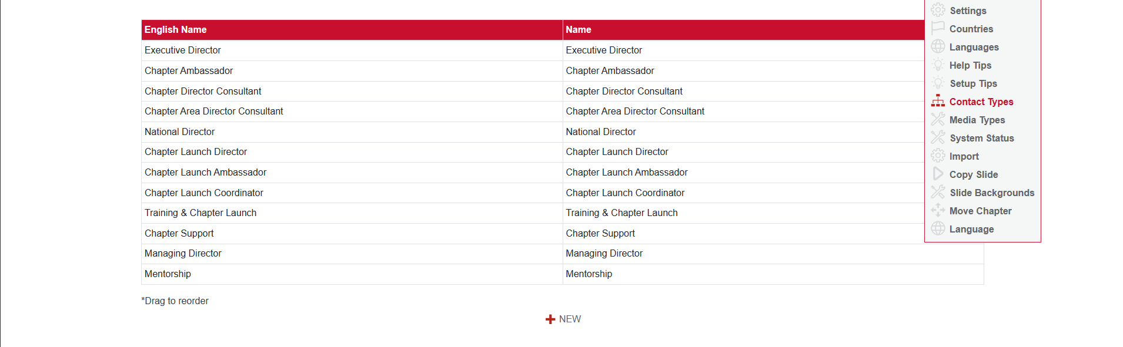Image resolution: width=1123 pixels, height=347 pixels.
Task: Click the move arrows icon beside Move Chapter
Action: 938,211
